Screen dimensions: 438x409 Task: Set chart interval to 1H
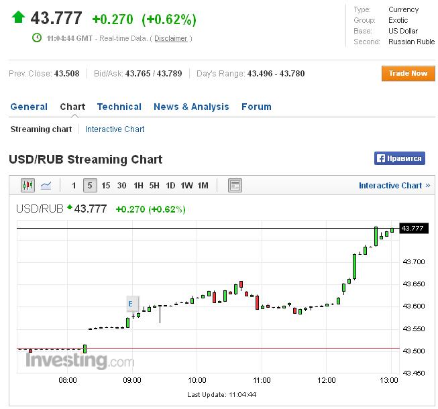click(138, 185)
